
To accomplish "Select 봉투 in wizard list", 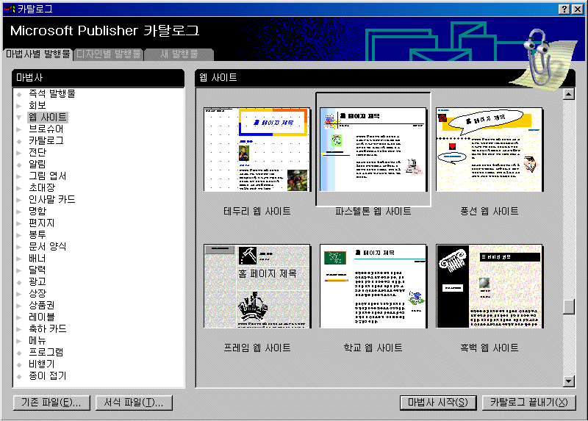I will pos(37,234).
